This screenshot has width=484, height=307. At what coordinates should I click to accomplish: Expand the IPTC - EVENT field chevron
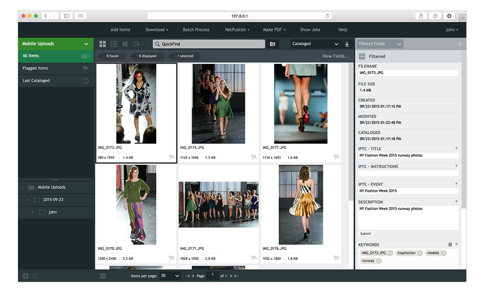tap(456, 184)
